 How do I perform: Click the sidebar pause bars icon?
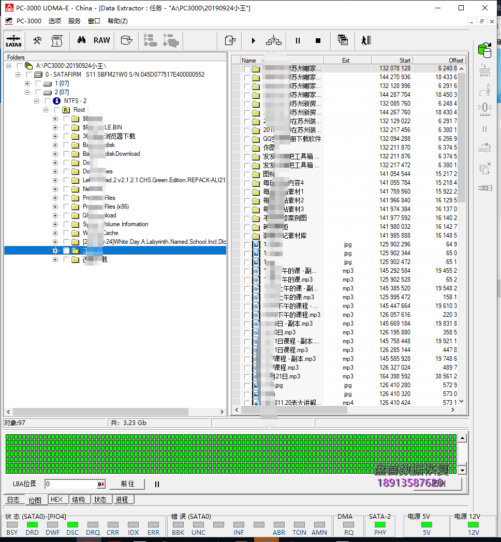485,129
